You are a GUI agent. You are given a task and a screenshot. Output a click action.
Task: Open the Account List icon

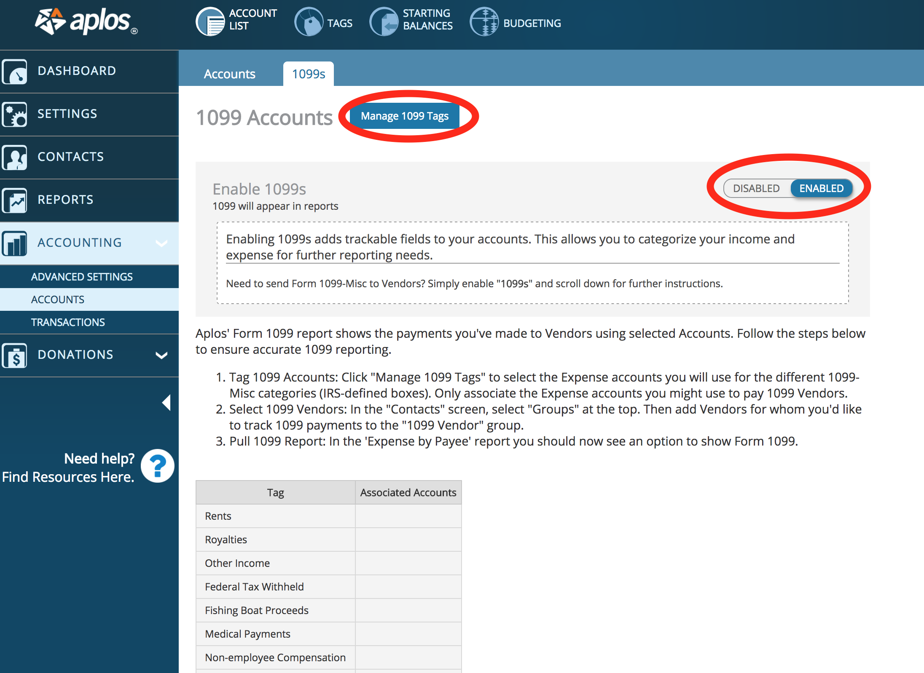tap(210, 21)
